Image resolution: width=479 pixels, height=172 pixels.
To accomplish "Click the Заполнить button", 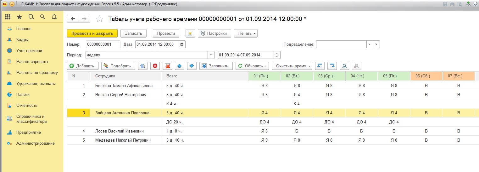I will tap(216, 66).
